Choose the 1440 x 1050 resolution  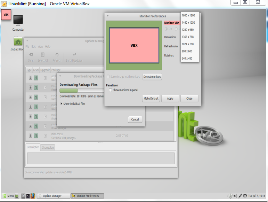(190, 23)
